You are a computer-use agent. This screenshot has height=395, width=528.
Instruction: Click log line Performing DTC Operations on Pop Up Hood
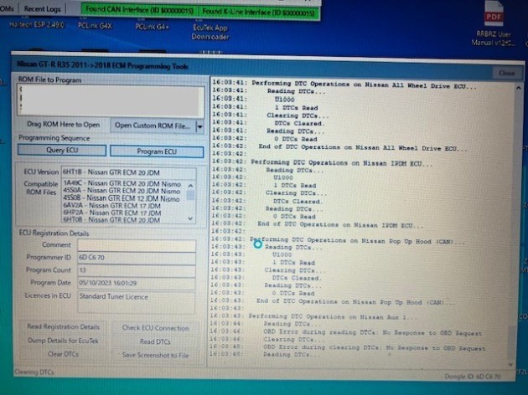click(x=357, y=241)
